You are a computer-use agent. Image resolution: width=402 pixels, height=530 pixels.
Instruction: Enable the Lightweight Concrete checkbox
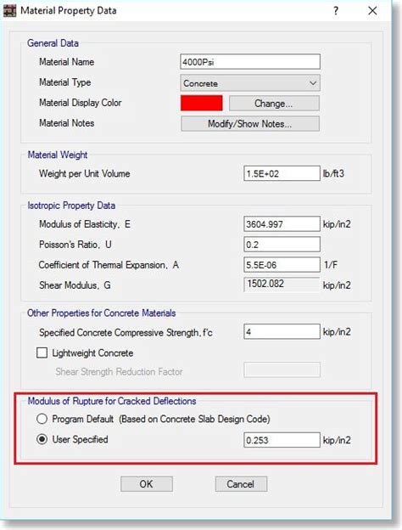[x=42, y=352]
